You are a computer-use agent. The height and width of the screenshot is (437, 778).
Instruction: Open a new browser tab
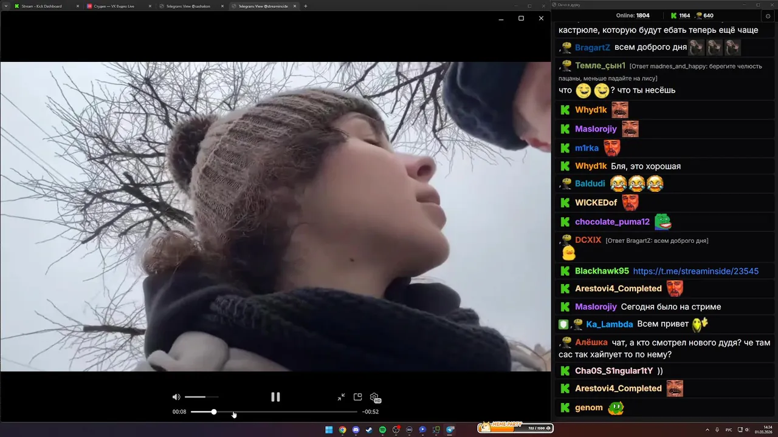point(306,6)
